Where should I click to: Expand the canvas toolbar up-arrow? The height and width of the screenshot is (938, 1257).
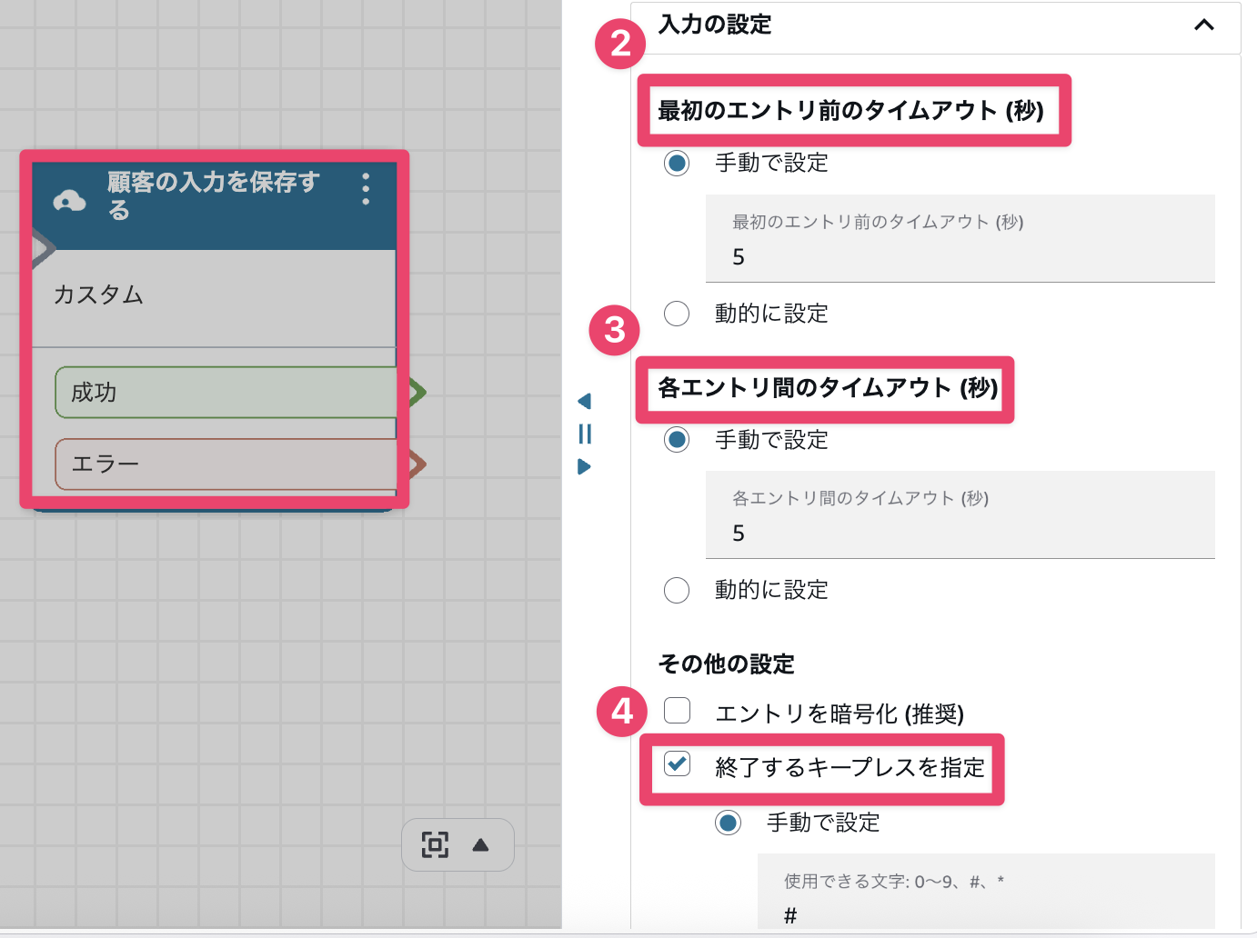(x=481, y=845)
